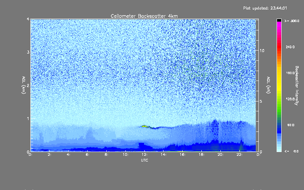The image size is (304, 190).
Task: Click the '<= 0.0' colorbar minimum label
Action: [x=291, y=151]
